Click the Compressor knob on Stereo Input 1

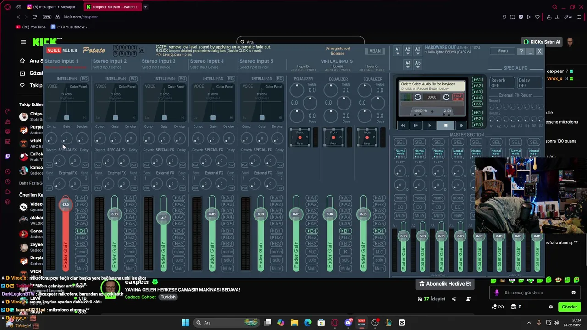pyautogui.click(x=51, y=138)
